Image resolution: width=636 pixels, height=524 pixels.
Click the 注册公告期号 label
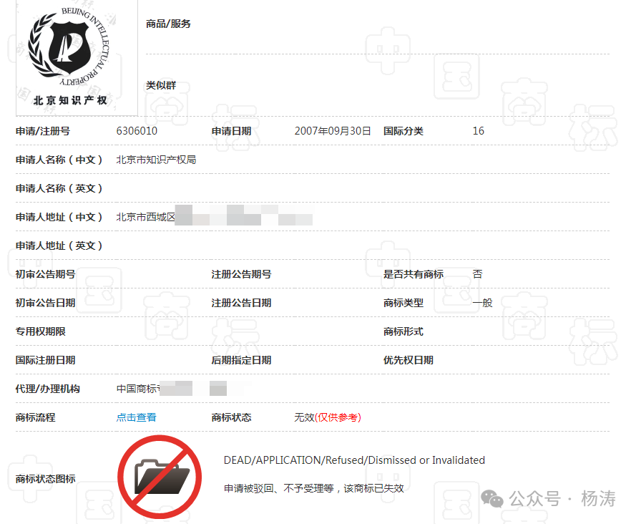point(241,274)
